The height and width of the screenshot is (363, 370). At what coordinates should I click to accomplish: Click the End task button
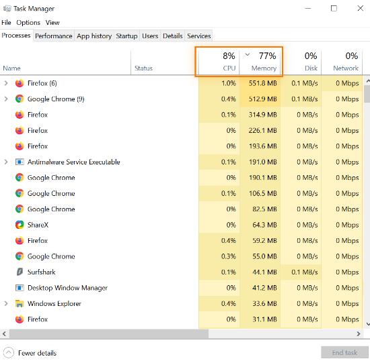(344, 352)
